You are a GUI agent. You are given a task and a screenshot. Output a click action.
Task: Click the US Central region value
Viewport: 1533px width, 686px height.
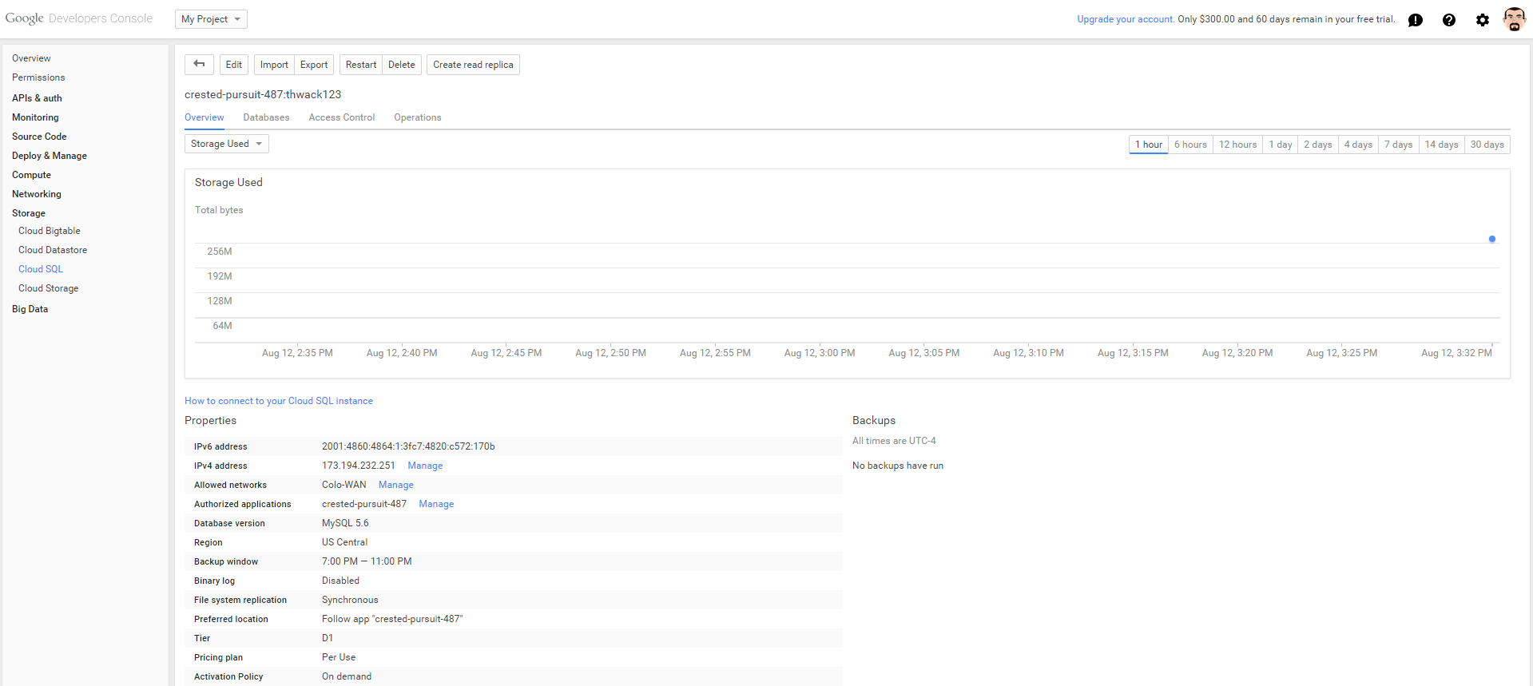click(344, 542)
